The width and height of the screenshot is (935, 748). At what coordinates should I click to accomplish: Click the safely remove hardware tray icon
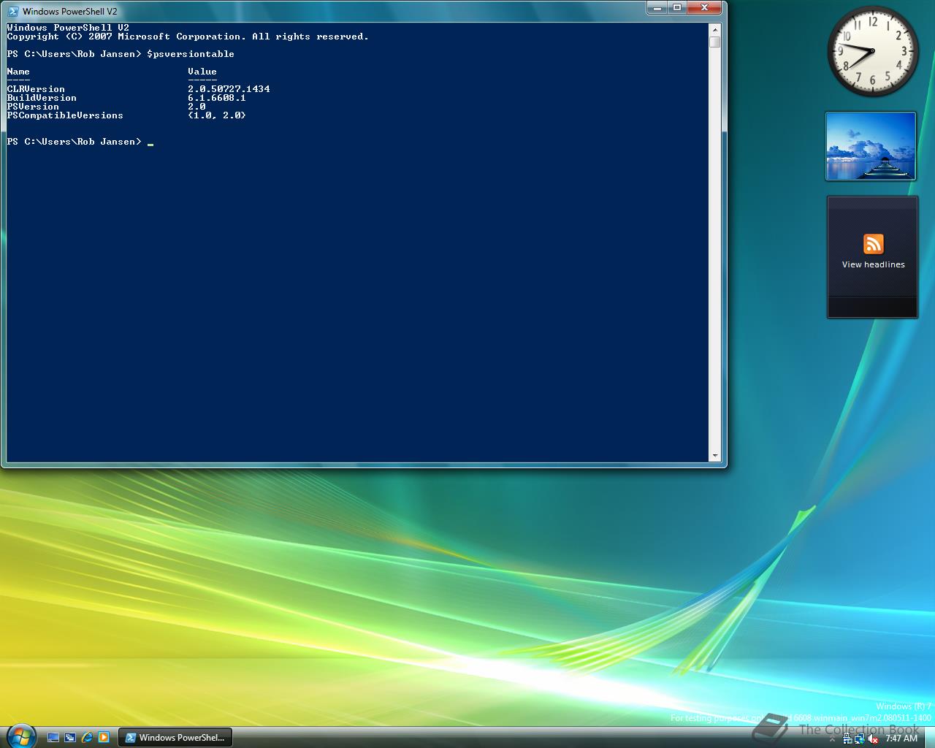[x=847, y=739]
